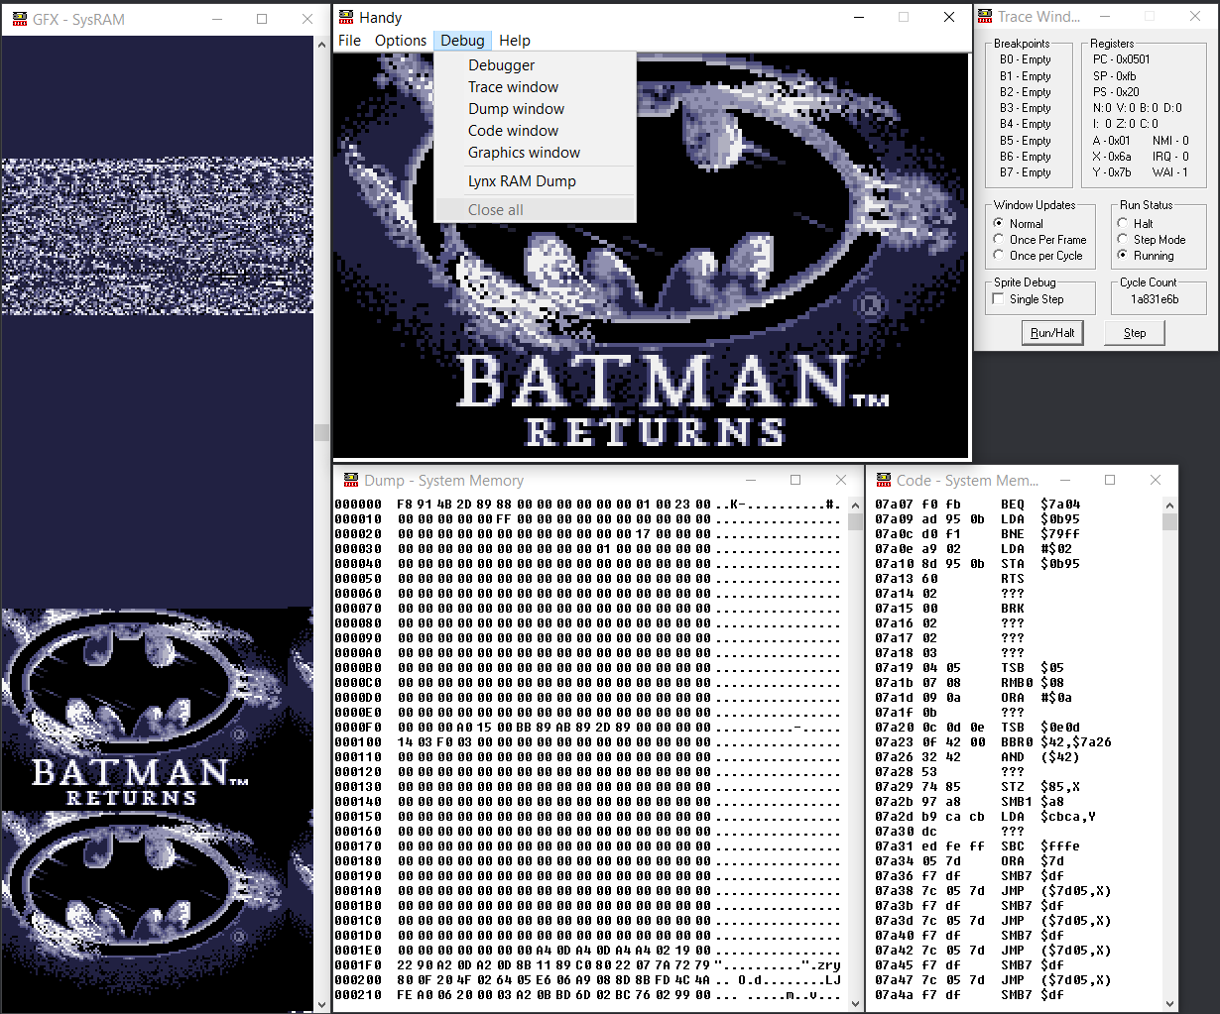Click the Code window scrollbar up arrow

1169,506
